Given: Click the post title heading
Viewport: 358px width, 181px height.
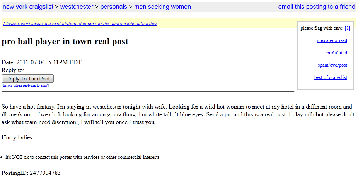Looking at the screenshot, I should pos(65,42).
